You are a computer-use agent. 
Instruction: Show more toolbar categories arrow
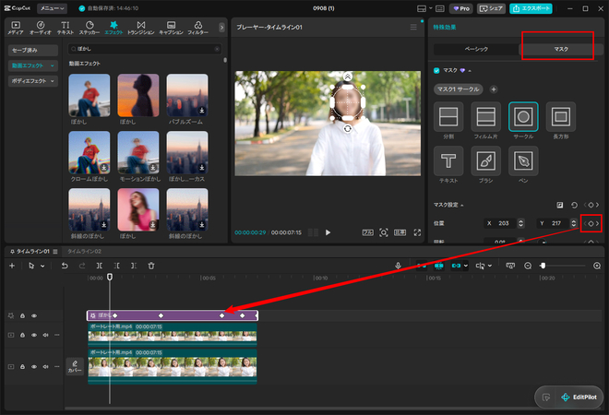point(221,28)
